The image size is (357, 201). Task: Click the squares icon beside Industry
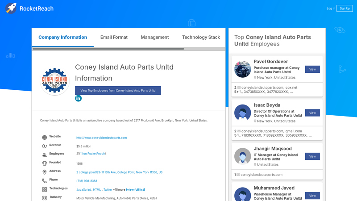(44, 198)
